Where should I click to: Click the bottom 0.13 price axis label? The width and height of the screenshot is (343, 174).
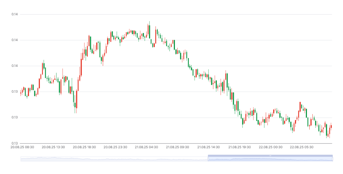(14, 143)
